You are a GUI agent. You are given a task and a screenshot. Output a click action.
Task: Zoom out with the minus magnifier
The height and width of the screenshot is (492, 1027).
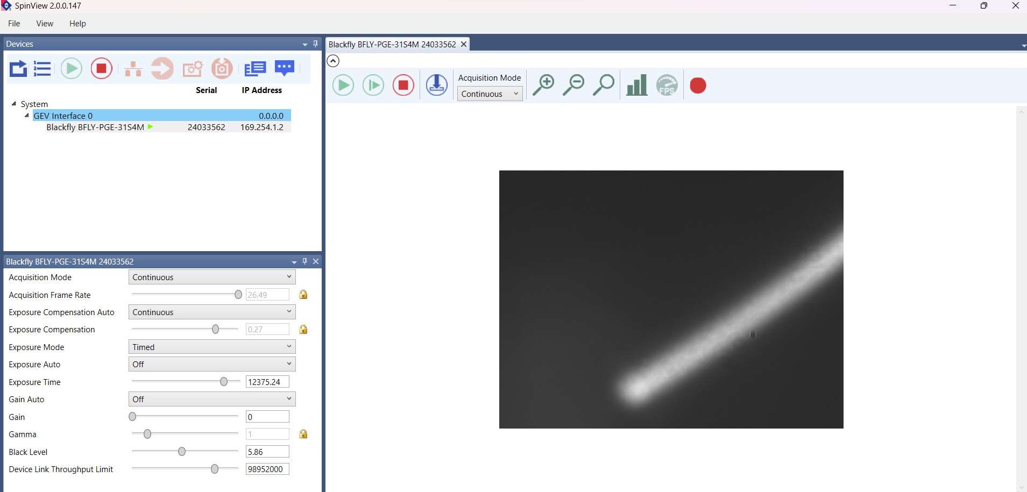[573, 85]
